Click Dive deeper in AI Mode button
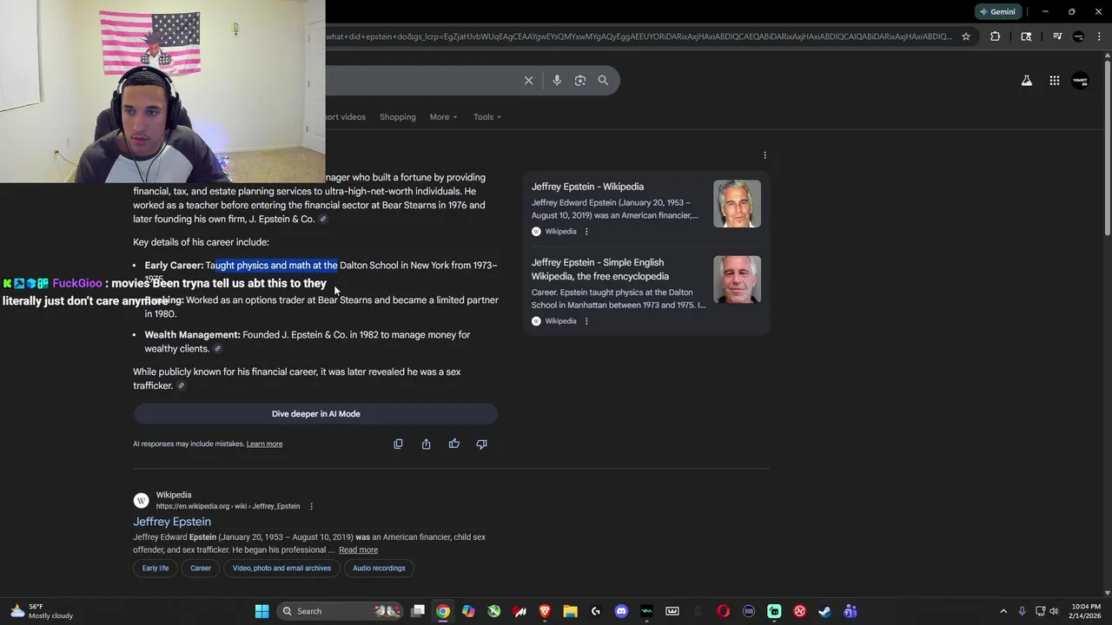The width and height of the screenshot is (1112, 625). coord(315,414)
